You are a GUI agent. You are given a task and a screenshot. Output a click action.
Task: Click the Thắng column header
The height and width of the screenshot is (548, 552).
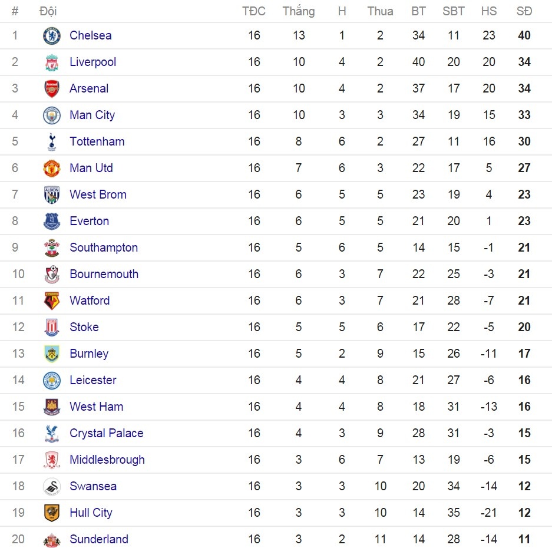[x=299, y=11]
